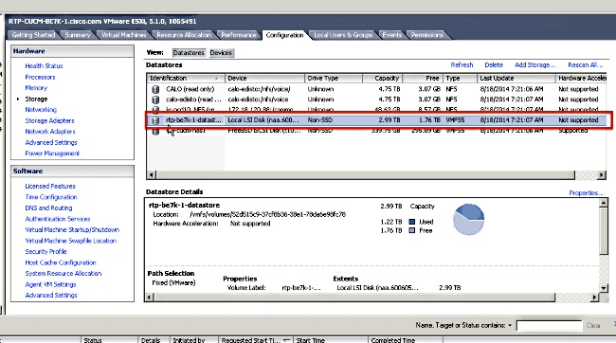The height and width of the screenshot is (343, 616).
Task: Click the rtp-be7k-1-datastore disk icon
Action: click(155, 120)
